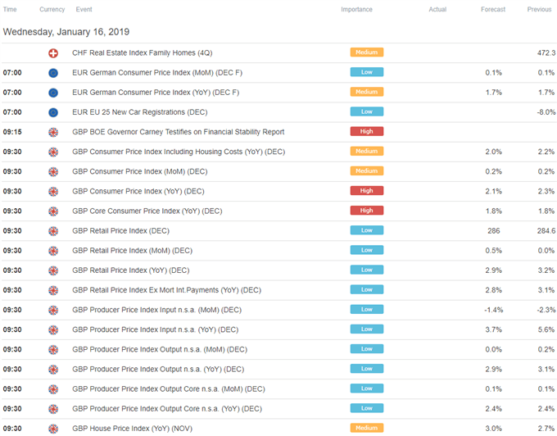Viewport: 557px width, 436px height.
Task: Click previous value 284.6
Action: tap(546, 231)
